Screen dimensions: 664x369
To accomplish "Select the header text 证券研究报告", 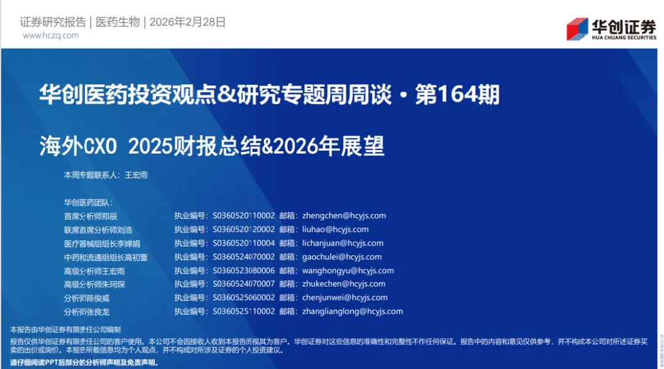I will point(53,22).
